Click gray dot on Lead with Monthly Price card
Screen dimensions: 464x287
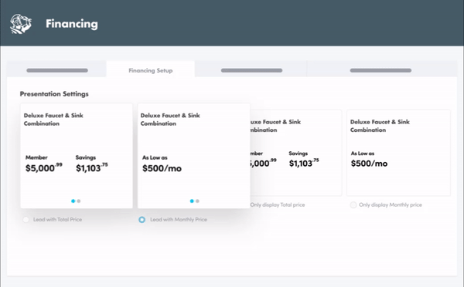tap(197, 201)
